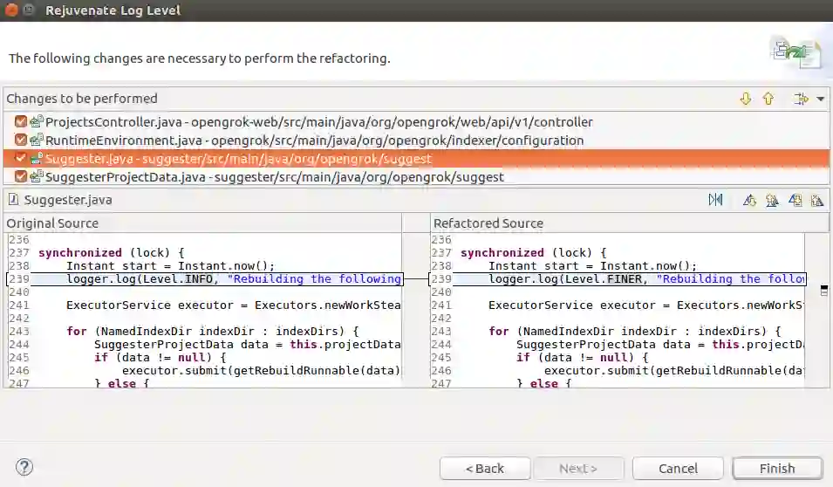Jump to next change in compare viewer
The width and height of the screenshot is (833, 487).
tap(795, 200)
